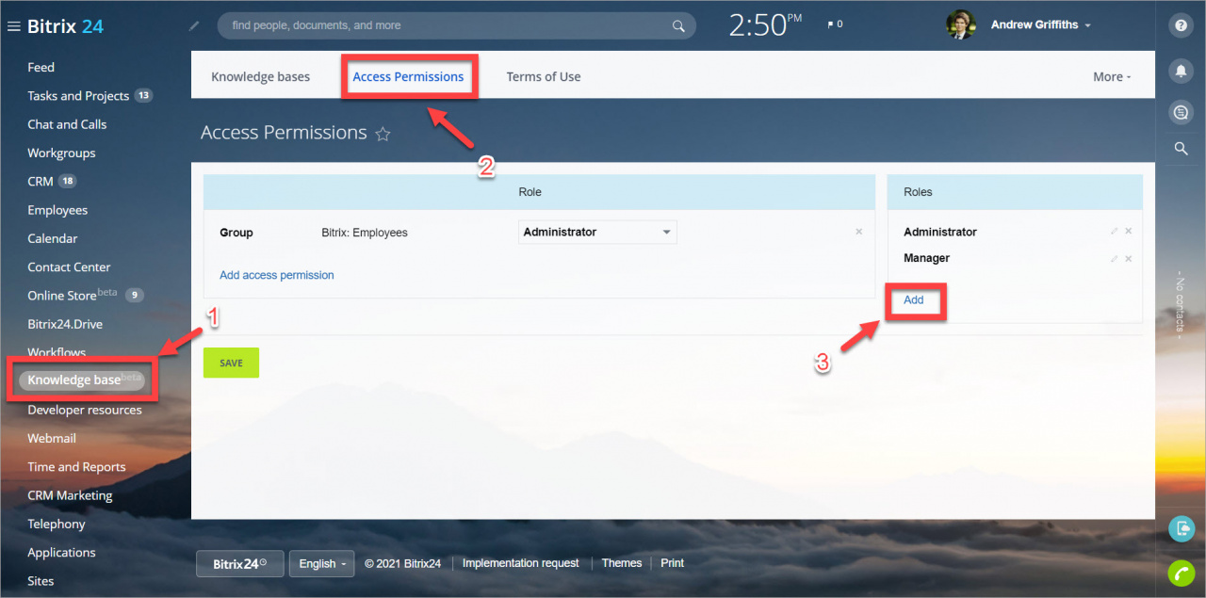Open Andrew Griffiths user menu
This screenshot has width=1206, height=598.
[x=1040, y=25]
